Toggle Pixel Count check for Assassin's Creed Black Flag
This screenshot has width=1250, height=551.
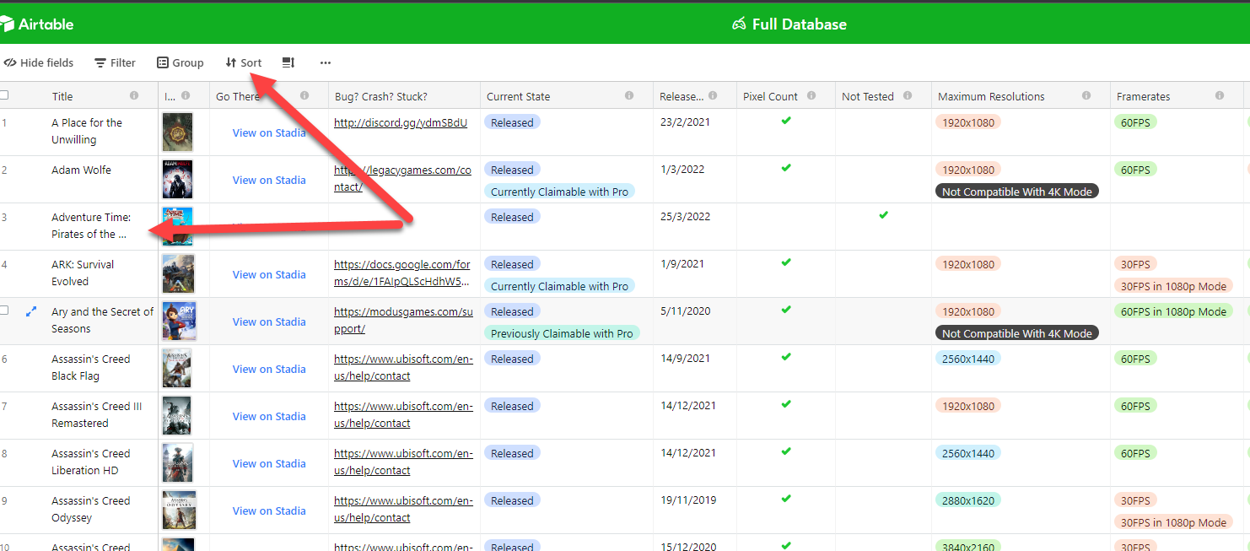click(x=786, y=357)
